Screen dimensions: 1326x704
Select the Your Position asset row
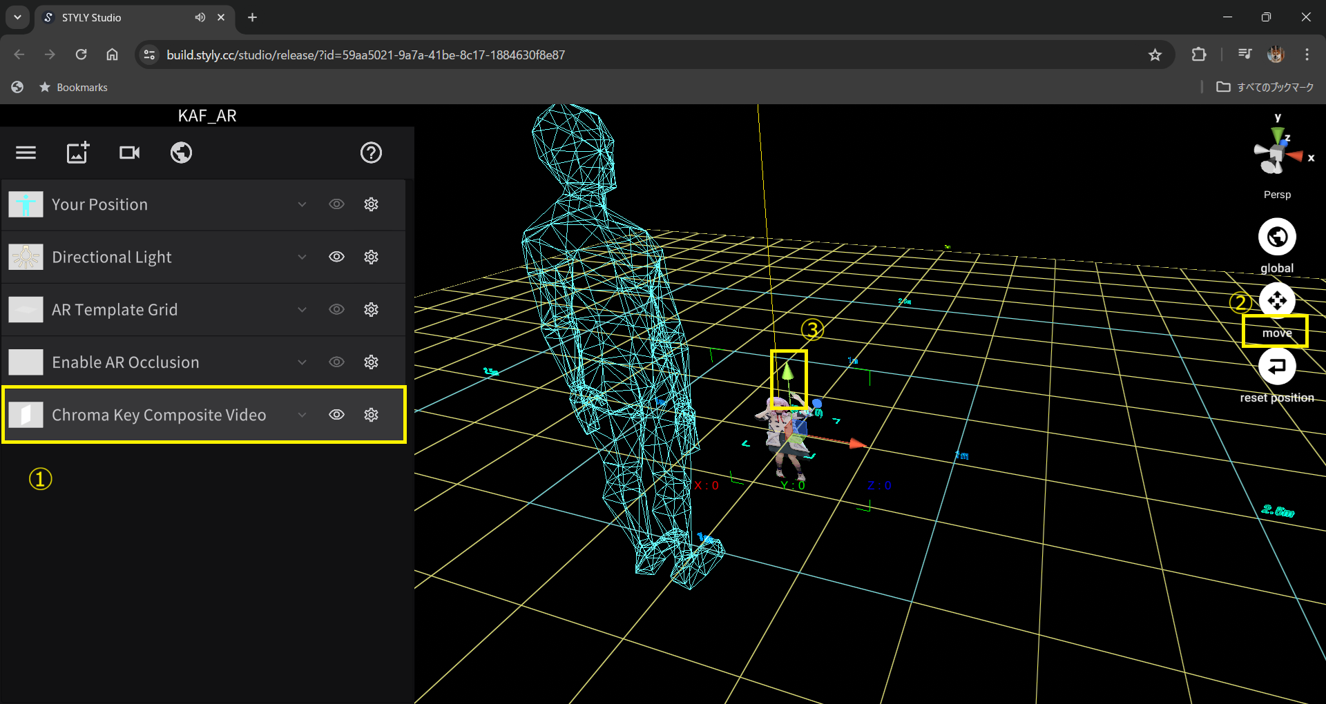click(x=204, y=204)
